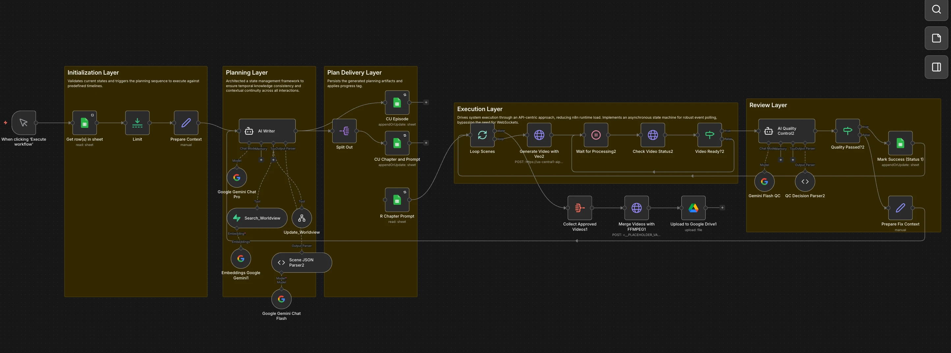951x353 pixels.
Task: Select the 'When clicking Execute workflow' trigger node
Action: pos(24,123)
